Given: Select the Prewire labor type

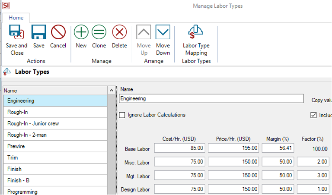Looking at the screenshot, I should 55,146.
